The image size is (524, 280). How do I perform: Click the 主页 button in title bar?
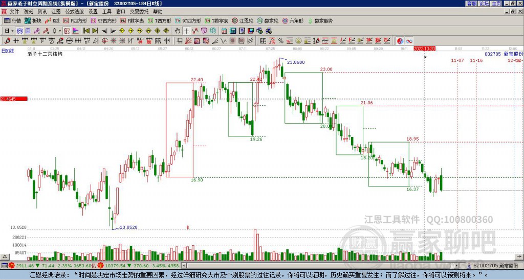click(496, 4)
